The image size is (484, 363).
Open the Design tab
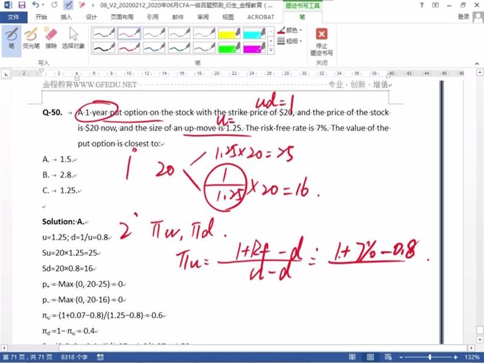pos(91,17)
